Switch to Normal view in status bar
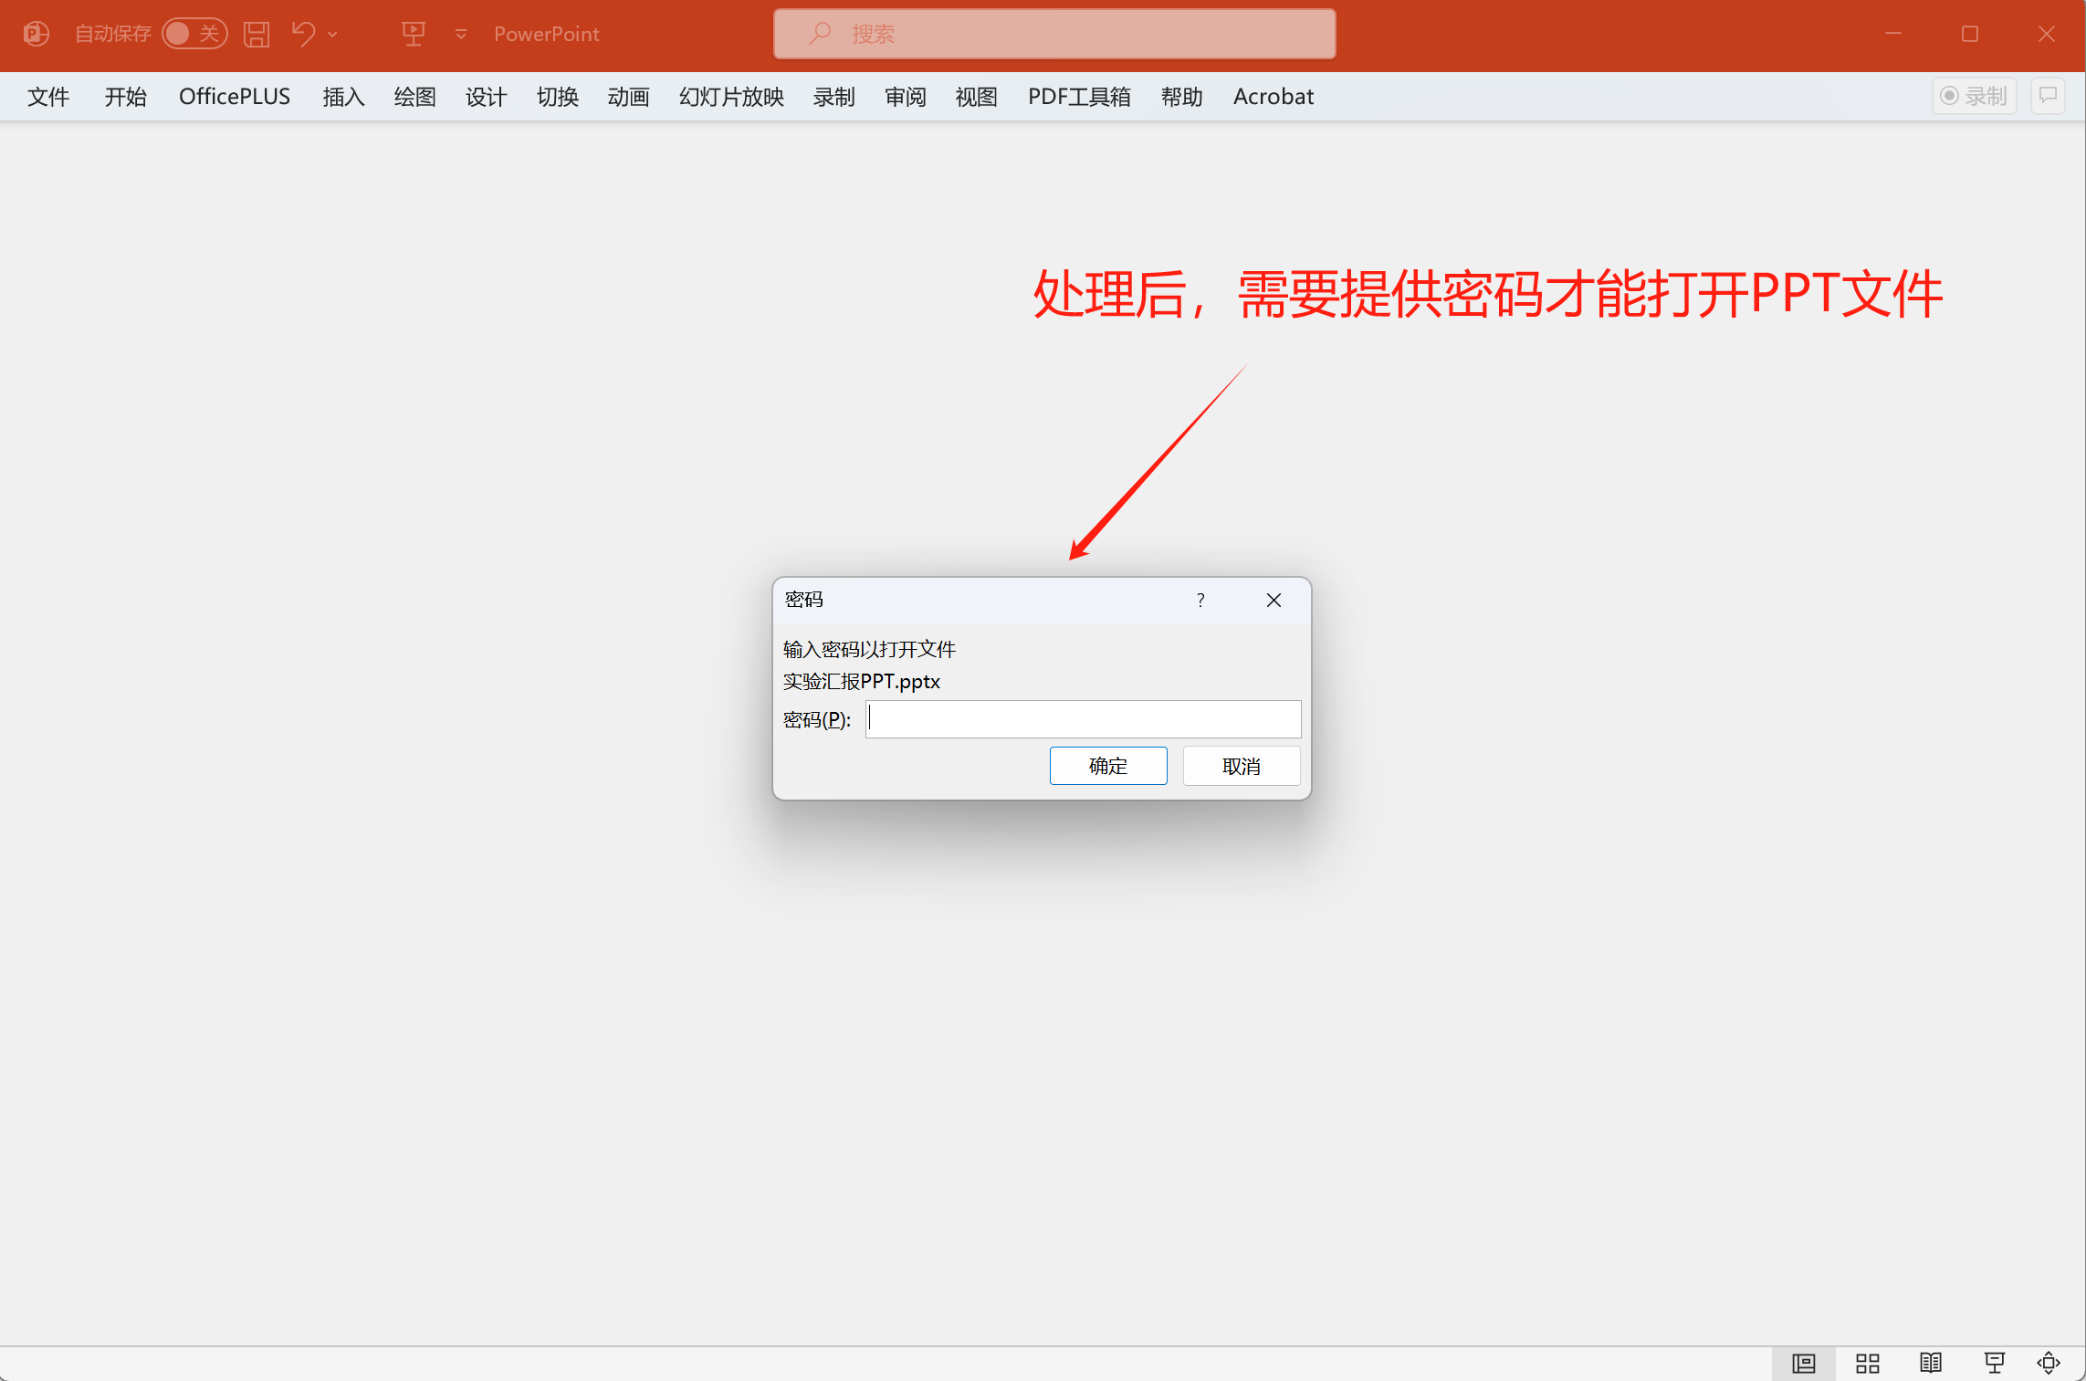This screenshot has width=2086, height=1381. 1803,1363
